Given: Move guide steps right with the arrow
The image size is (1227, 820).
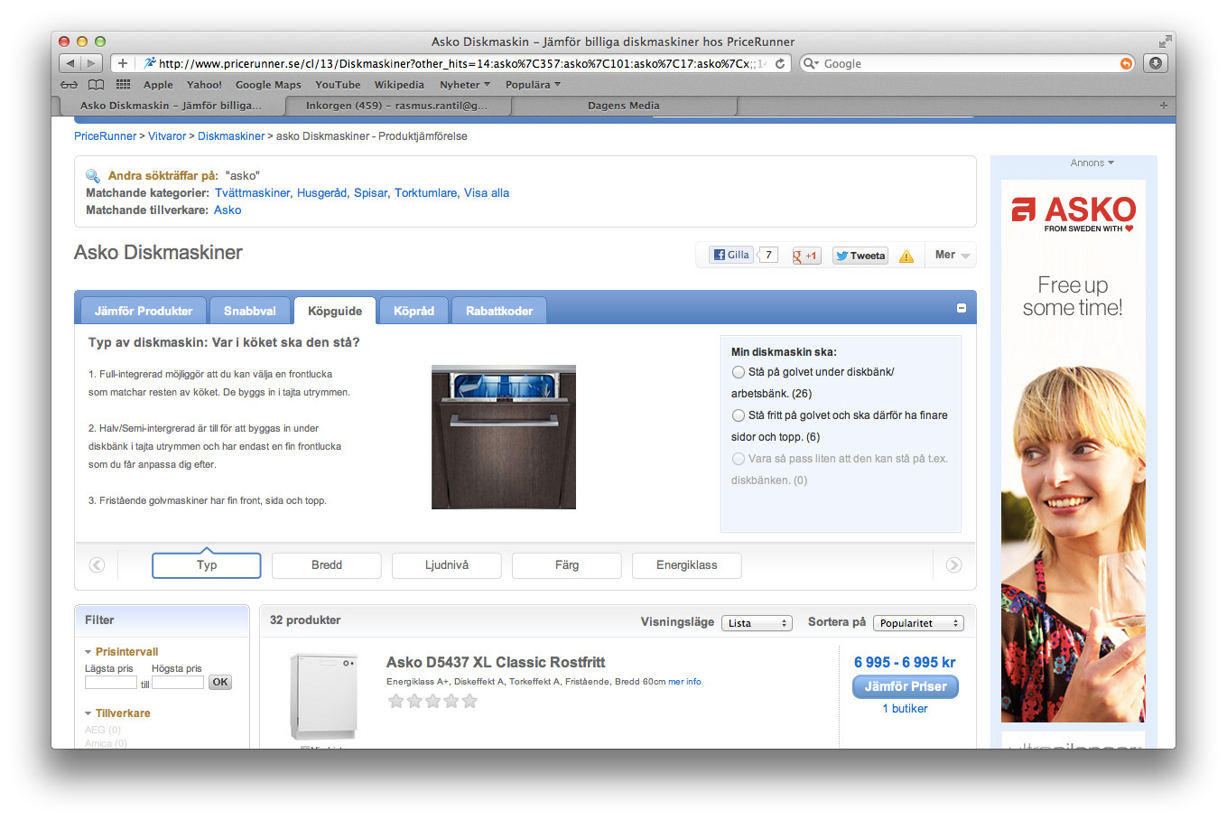Looking at the screenshot, I should 953,565.
